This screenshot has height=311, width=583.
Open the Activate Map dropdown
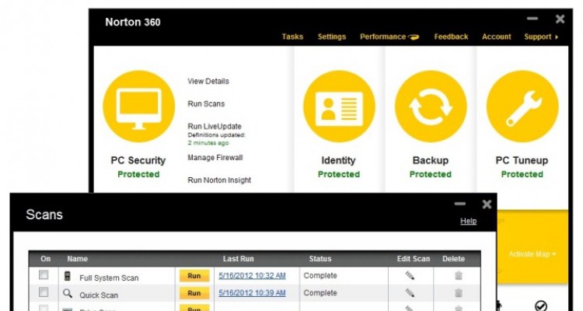pyautogui.click(x=532, y=254)
